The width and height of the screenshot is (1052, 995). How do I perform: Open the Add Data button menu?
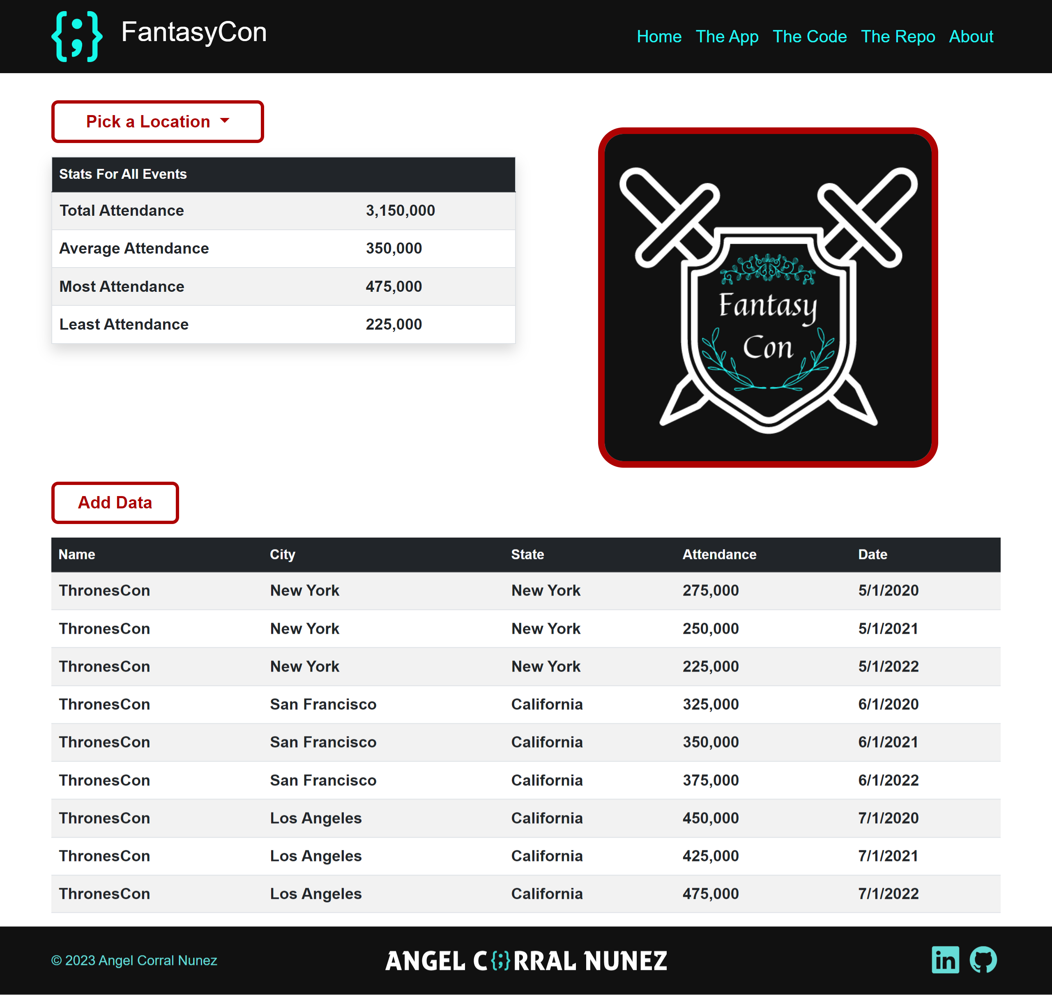coord(115,502)
